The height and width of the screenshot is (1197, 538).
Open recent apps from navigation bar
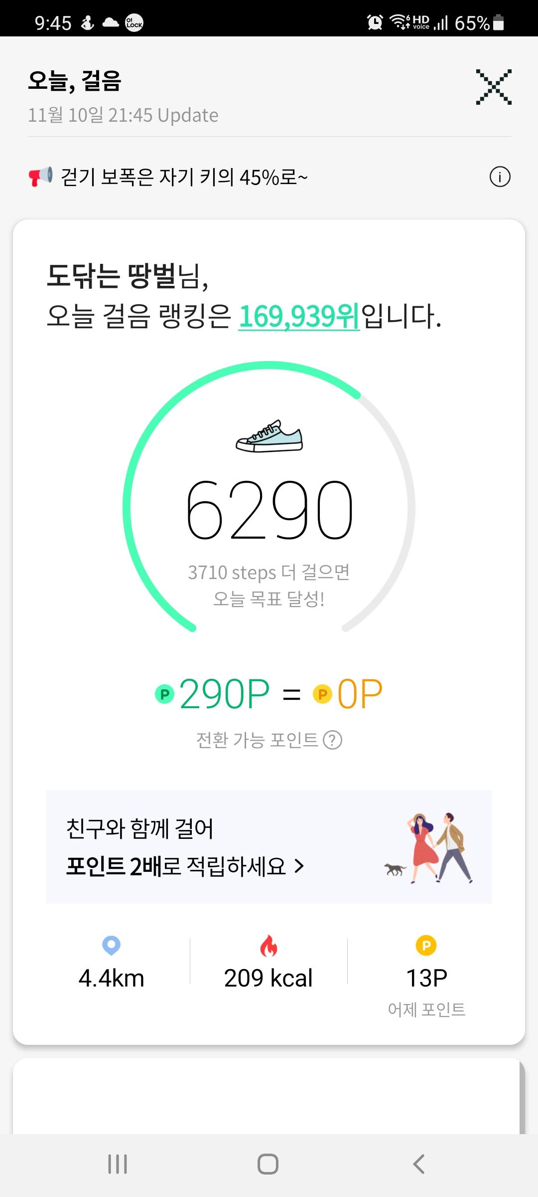[118, 1164]
